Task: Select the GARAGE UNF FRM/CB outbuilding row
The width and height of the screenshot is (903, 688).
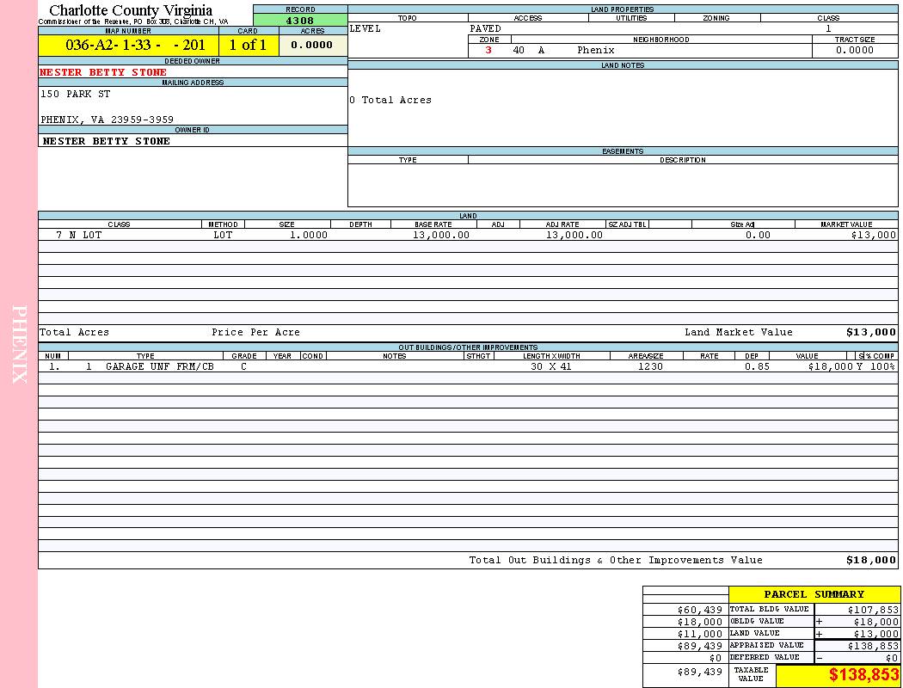Action: point(159,366)
